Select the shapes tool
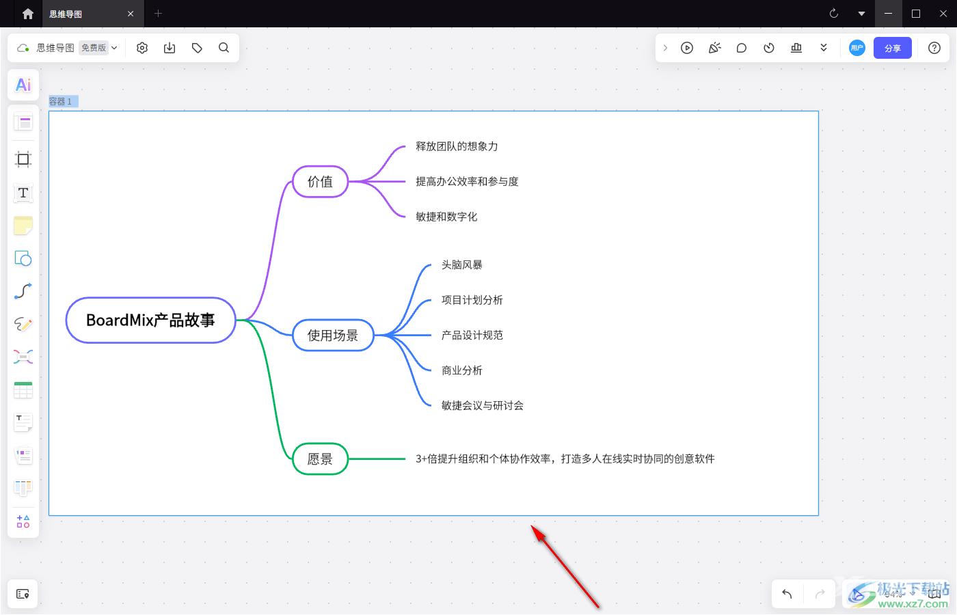The width and height of the screenshot is (957, 615). point(23,258)
